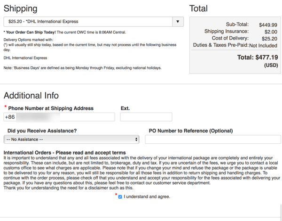Click the Sub-Total $449.99 value

point(268,25)
